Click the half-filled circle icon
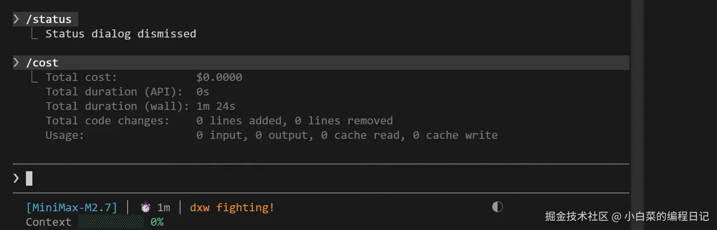Screen dimensions: 717x230 497,207
